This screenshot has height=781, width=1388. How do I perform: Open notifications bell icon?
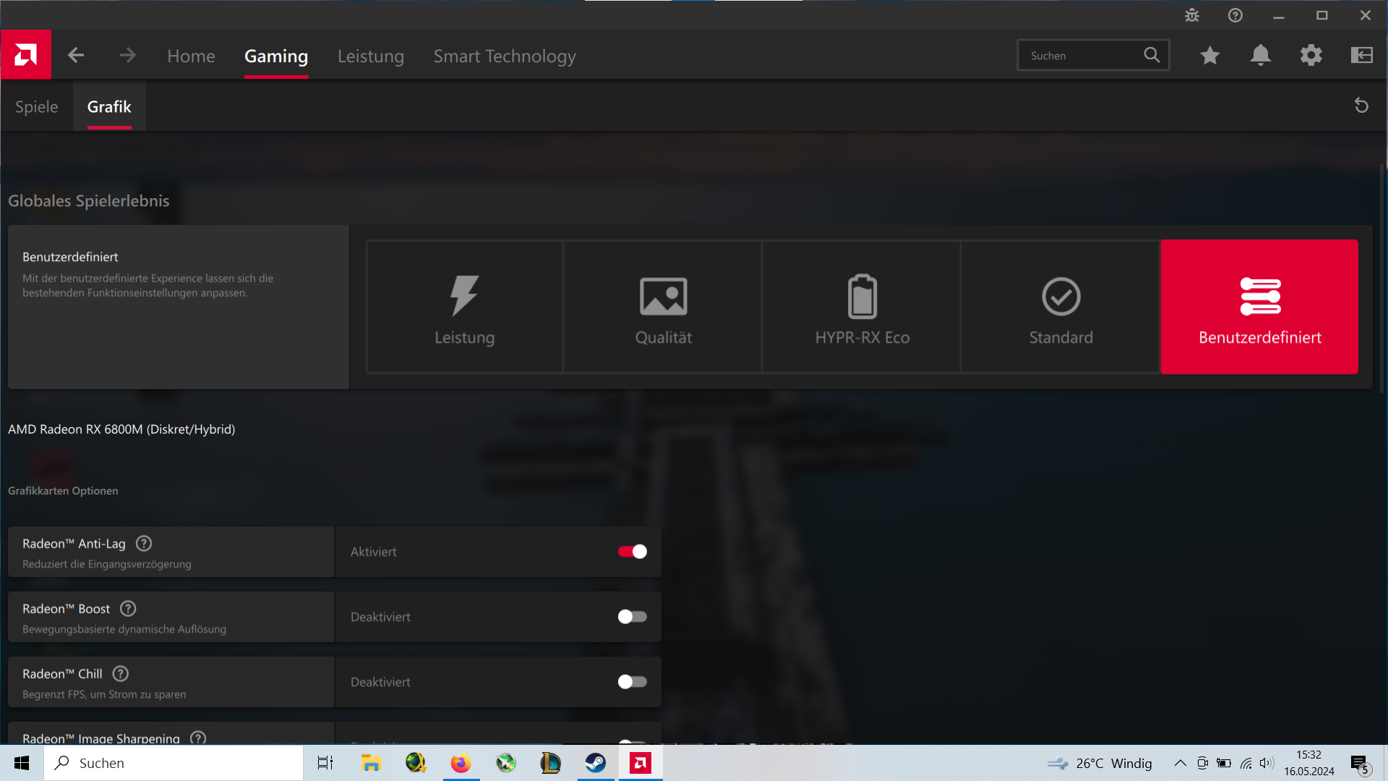(1260, 55)
